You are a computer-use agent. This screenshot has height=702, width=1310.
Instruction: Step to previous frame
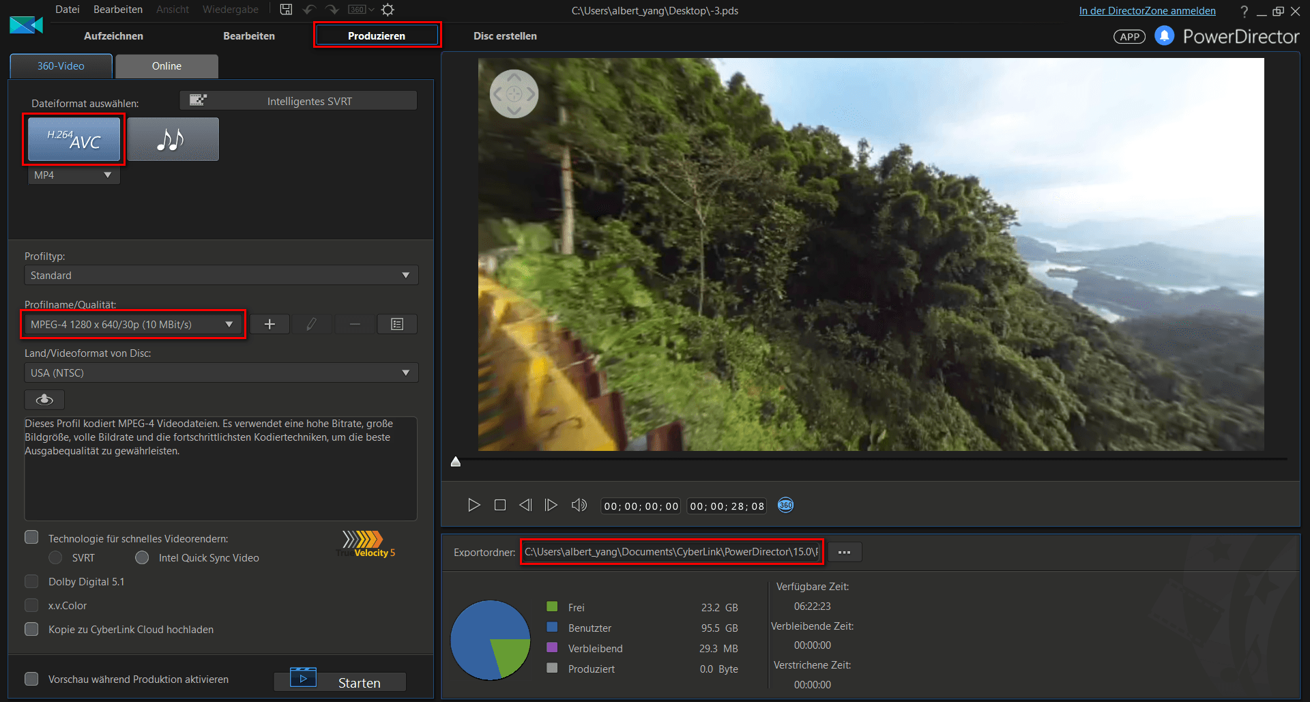pyautogui.click(x=525, y=505)
